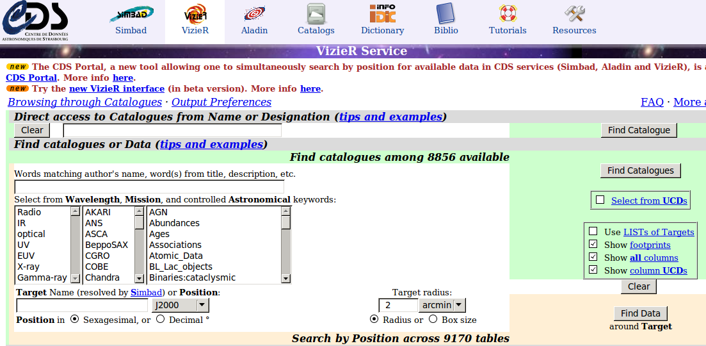
Task: Click down arrow of Astronomical keywords scrollbar
Action: point(285,279)
